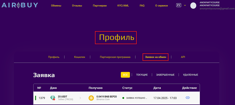Click the arrow between USDT and BNB
235x105 pixels.
80,98
